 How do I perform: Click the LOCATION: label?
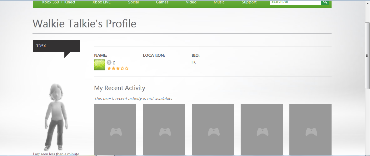coord(154,55)
